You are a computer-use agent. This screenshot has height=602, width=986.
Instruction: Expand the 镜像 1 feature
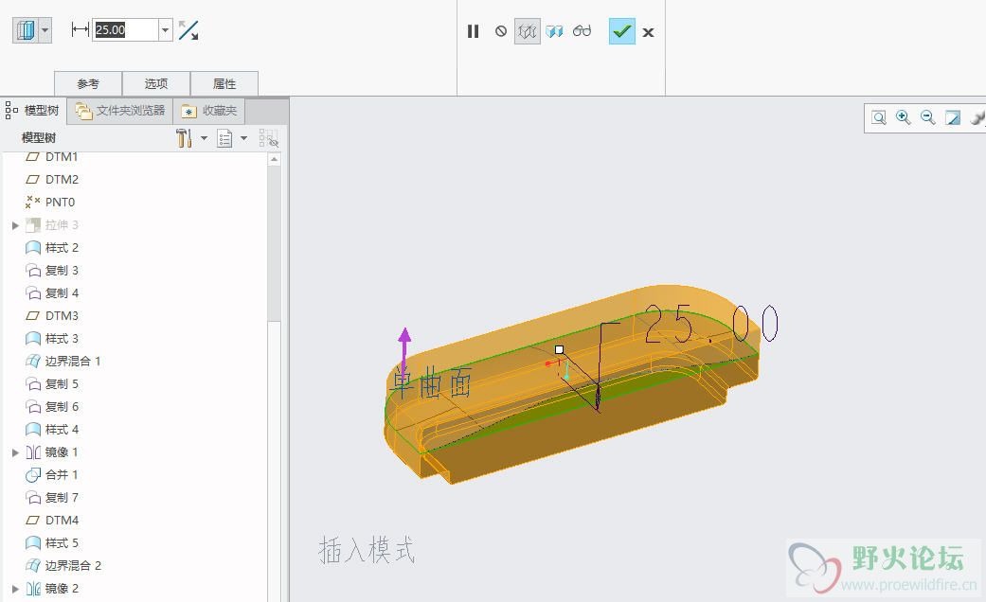(15, 452)
